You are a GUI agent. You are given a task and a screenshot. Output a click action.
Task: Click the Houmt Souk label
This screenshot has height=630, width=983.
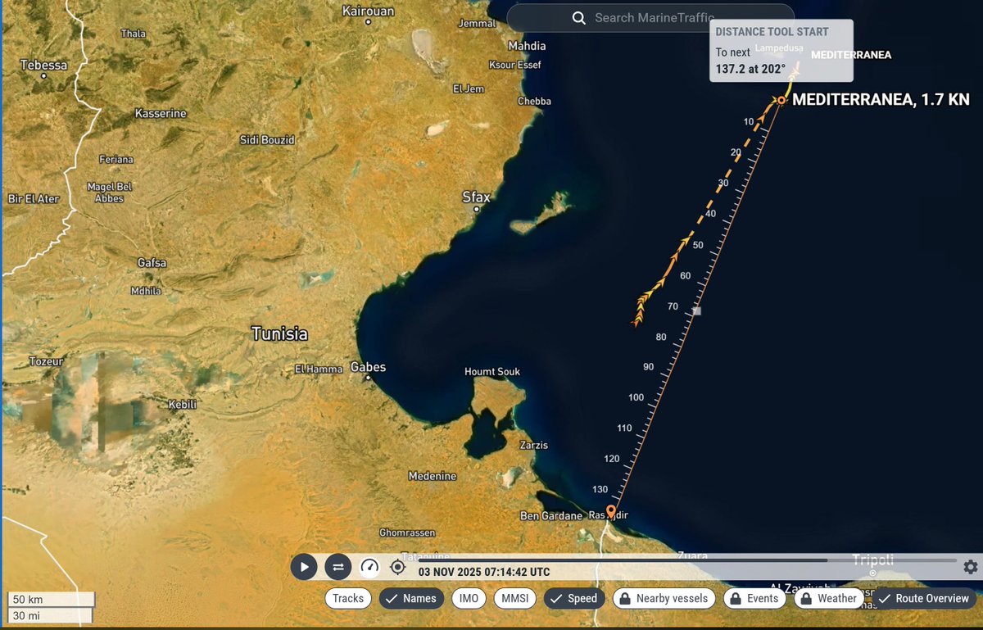click(x=492, y=372)
